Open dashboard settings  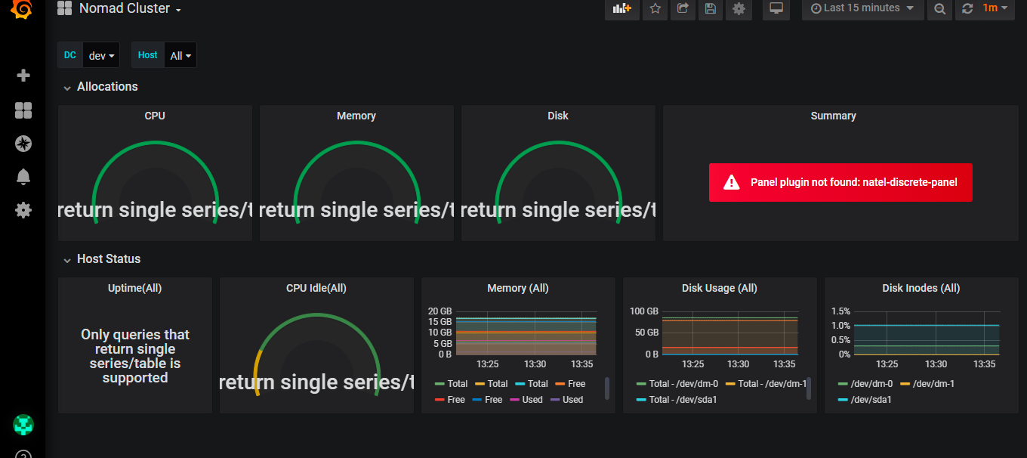(x=738, y=9)
